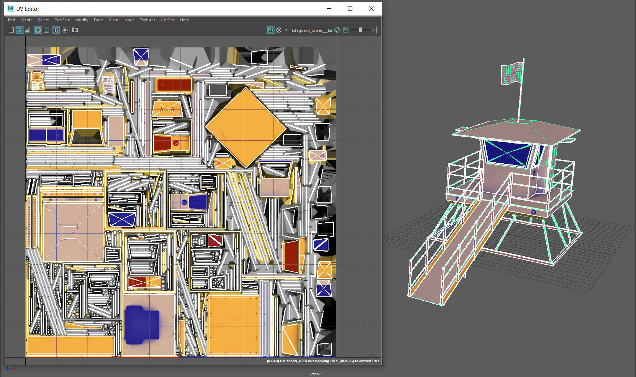Select the Lifeguard_tower__Ba texture name field
Image resolution: width=636 pixels, height=377 pixels.
tap(312, 30)
